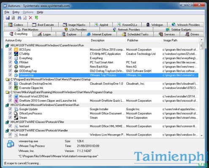Uncheck the BCSSync autorun checkbox
The height and width of the screenshot is (168, 209).
[x=10, y=49]
